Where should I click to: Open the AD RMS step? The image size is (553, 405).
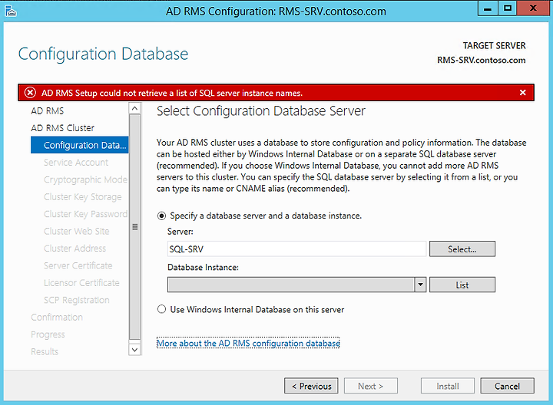pos(48,111)
